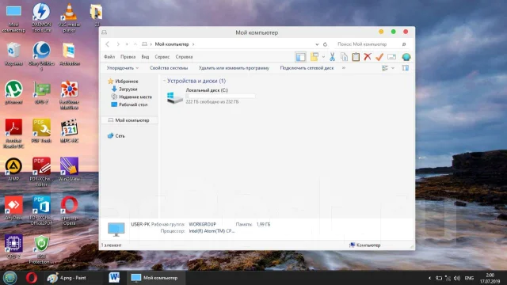
Task: Select the MPC-HC desktop icon
Action: point(69,131)
